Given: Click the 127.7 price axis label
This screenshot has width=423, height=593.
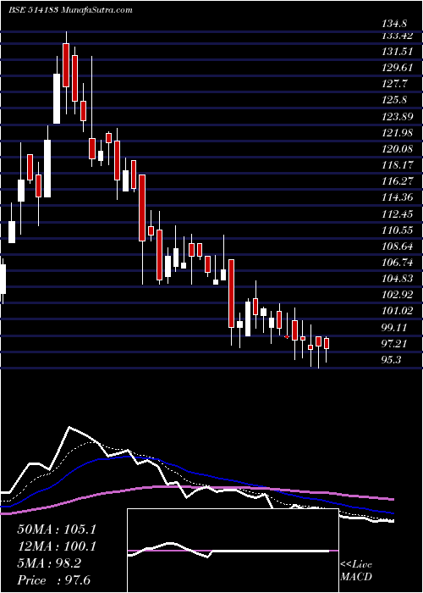Looking at the screenshot, I should 395,84.
